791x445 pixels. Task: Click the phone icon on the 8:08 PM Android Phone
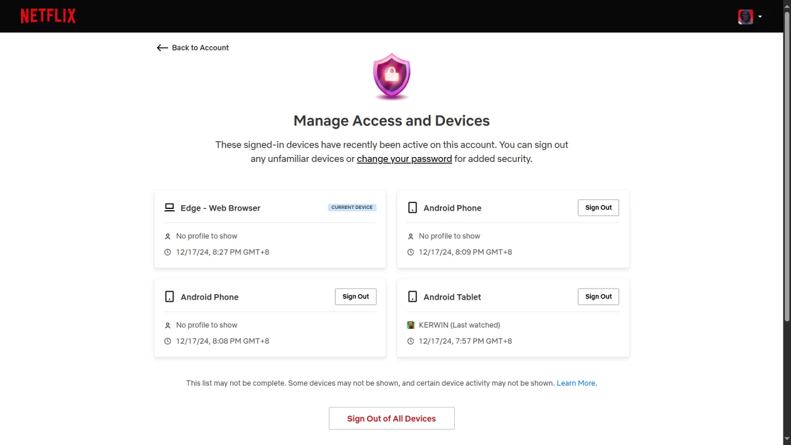(x=169, y=297)
